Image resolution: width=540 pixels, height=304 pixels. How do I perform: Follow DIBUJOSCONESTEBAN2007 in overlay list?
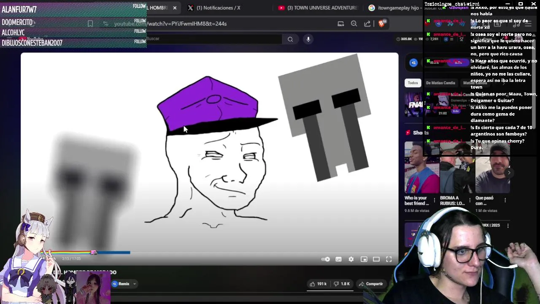coord(140,41)
